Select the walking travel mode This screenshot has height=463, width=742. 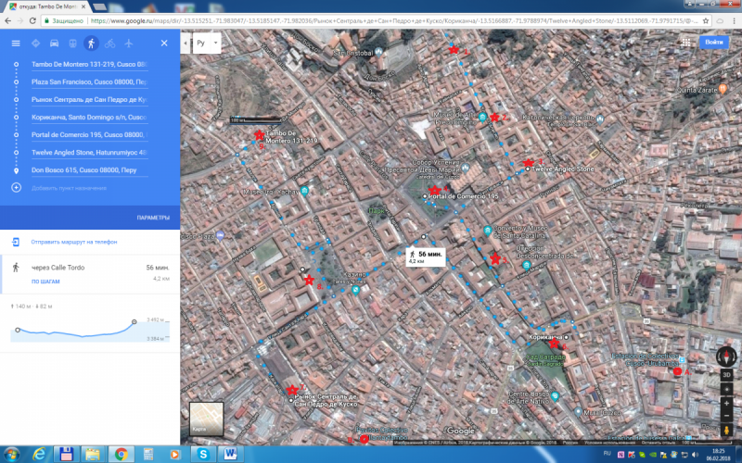tap(91, 44)
